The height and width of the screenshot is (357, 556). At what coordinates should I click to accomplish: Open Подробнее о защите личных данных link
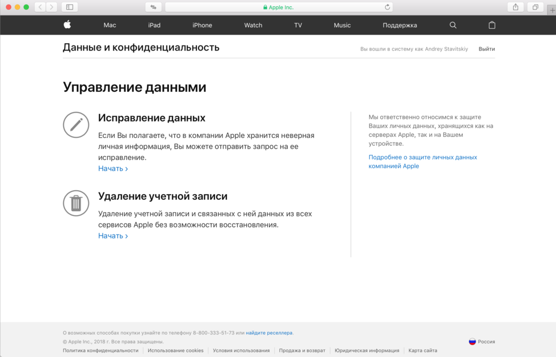[423, 161]
